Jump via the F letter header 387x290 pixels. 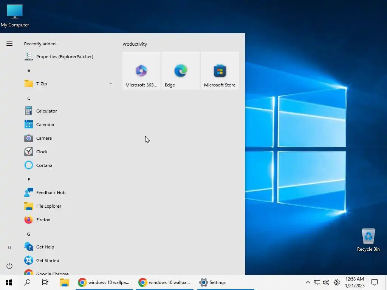coord(29,180)
